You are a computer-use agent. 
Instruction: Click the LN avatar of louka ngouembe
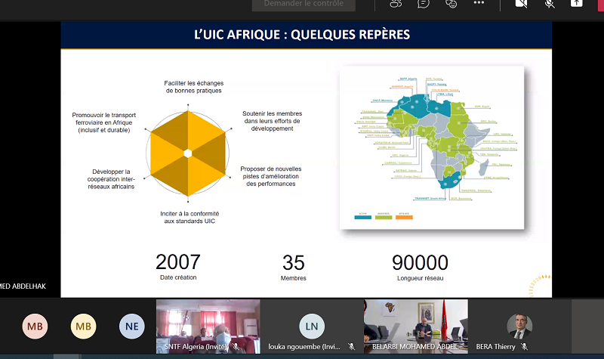coord(312,327)
